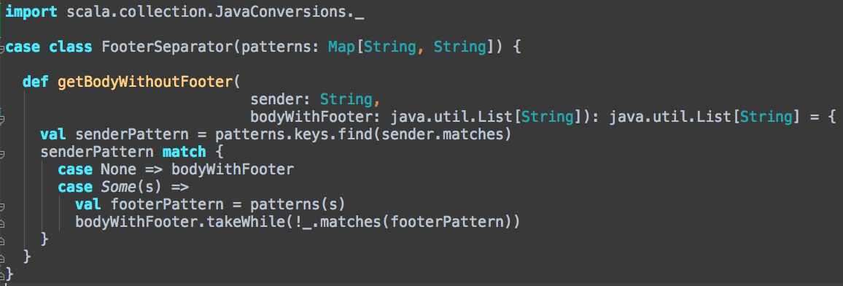This screenshot has width=843, height=286.
Task: Click fold end marker on takeWhile line
Action: (3, 223)
